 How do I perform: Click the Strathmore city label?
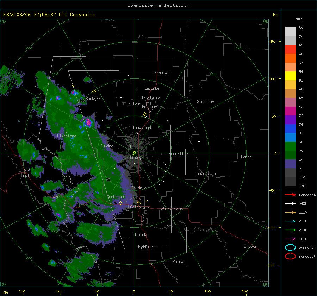[171, 208]
